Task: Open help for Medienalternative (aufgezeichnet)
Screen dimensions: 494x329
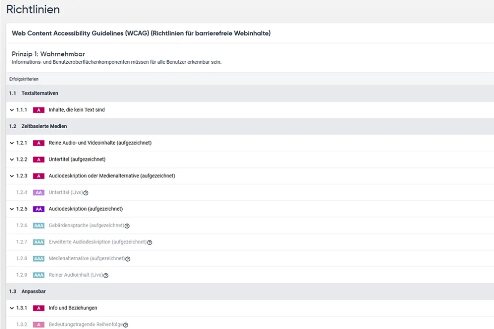Action: pyautogui.click(x=129, y=258)
